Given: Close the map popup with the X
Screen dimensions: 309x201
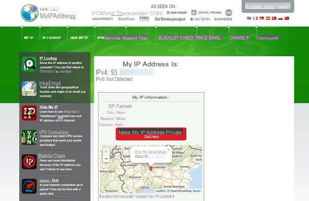Looking at the screenshot, I should pyautogui.click(x=169, y=149).
